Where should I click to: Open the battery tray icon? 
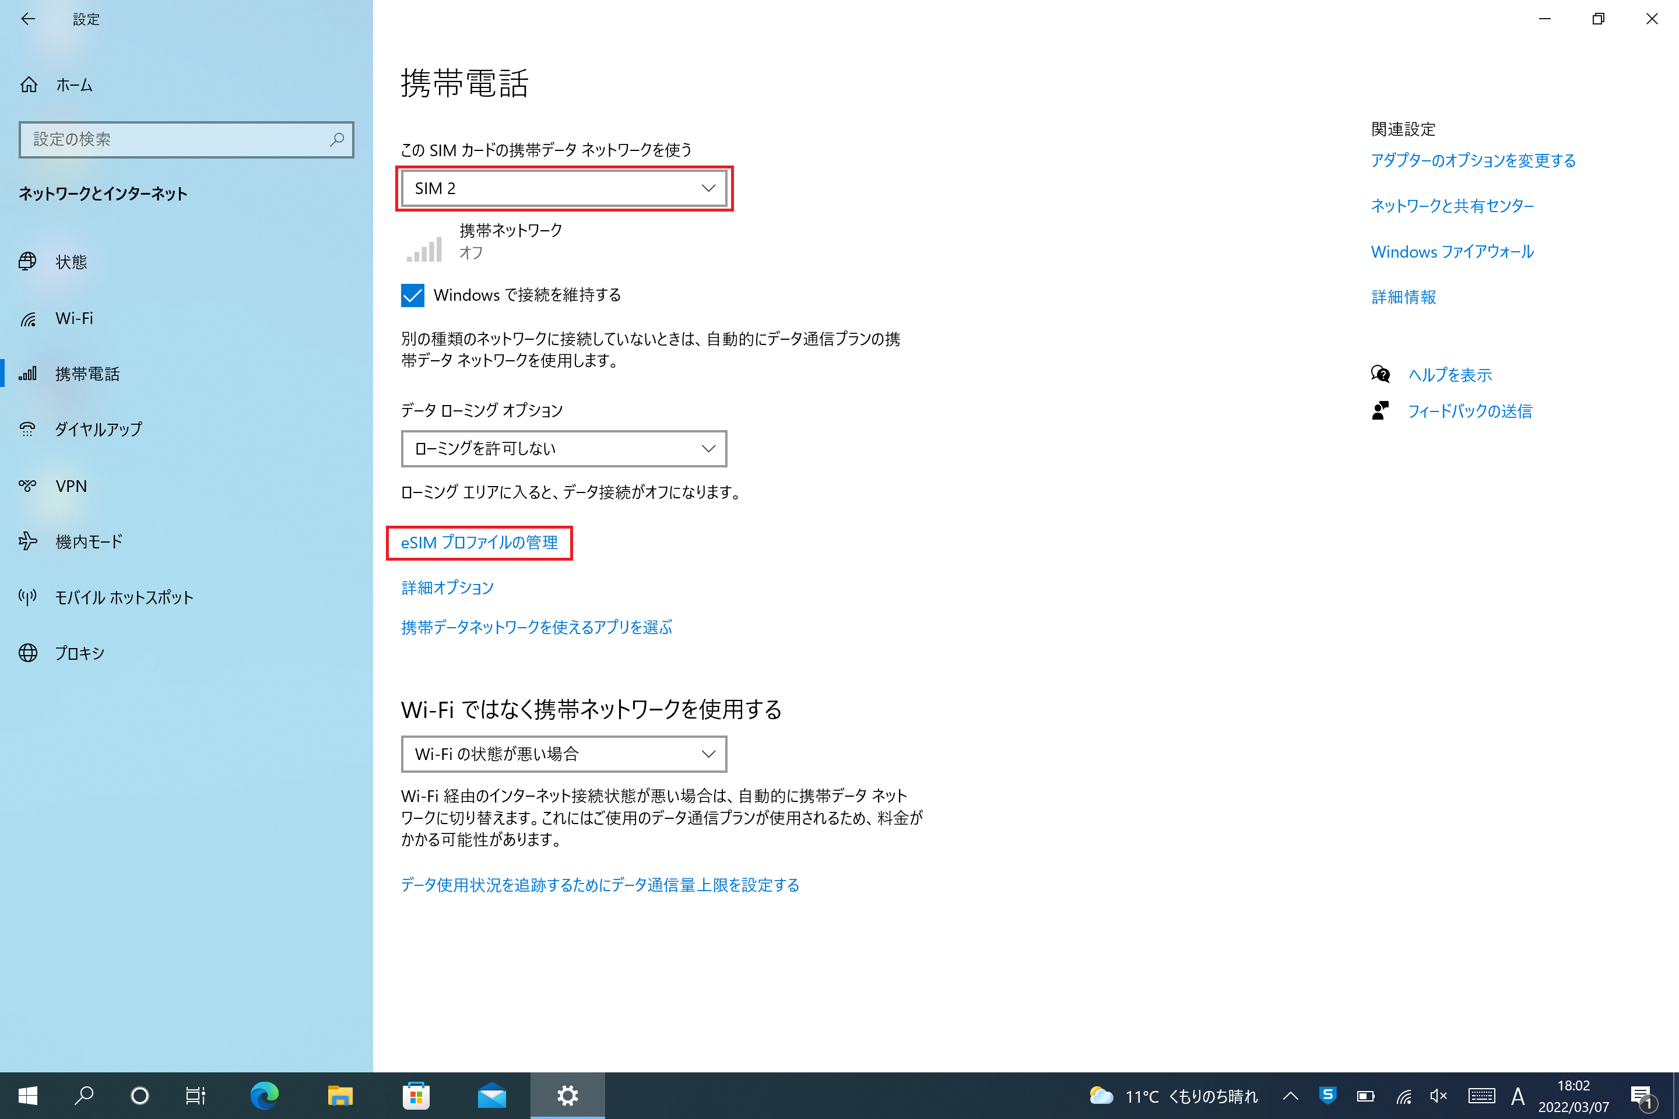[x=1365, y=1096]
